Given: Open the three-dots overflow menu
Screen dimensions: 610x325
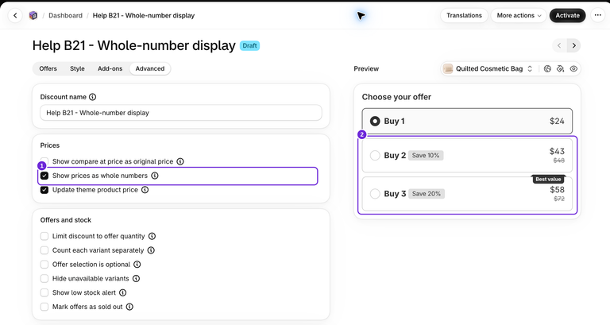Looking at the screenshot, I should (x=598, y=16).
